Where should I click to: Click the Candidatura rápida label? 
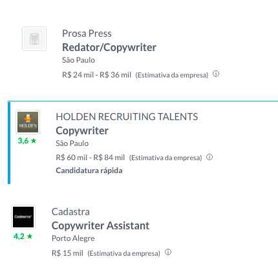pos(89,171)
